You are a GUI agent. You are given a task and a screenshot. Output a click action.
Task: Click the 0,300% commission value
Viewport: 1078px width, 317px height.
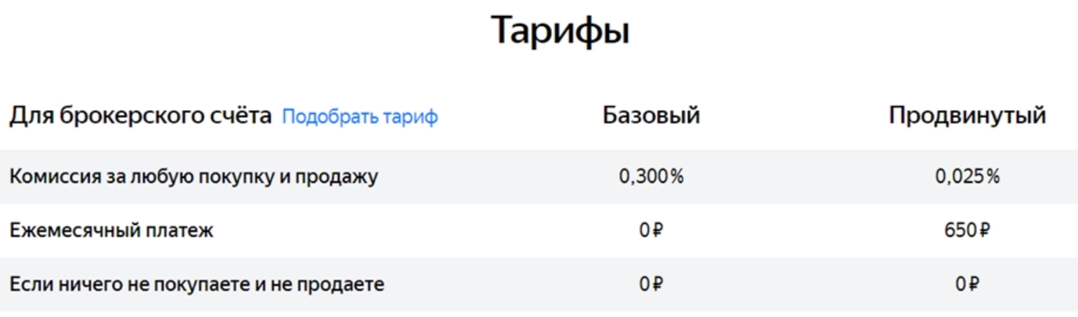coord(651,176)
